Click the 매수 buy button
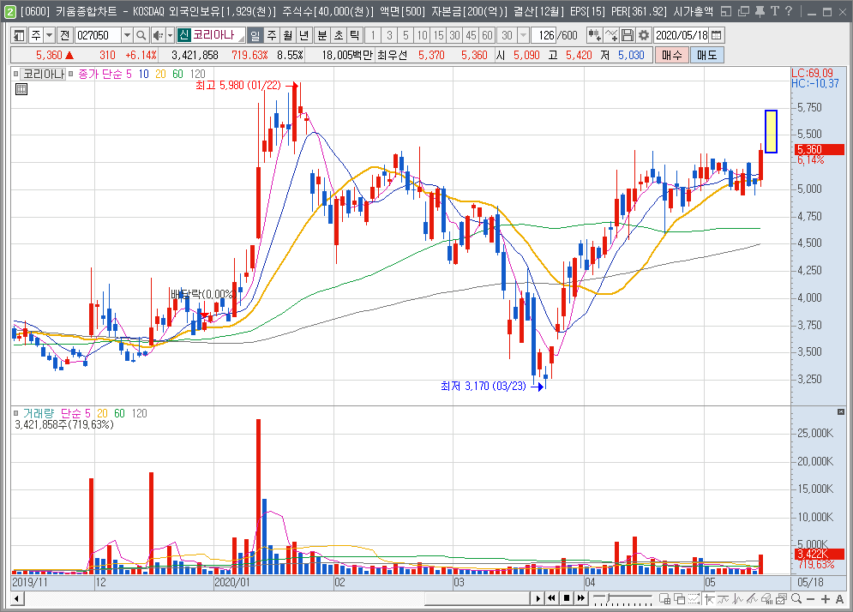This screenshot has width=853, height=612. point(672,55)
